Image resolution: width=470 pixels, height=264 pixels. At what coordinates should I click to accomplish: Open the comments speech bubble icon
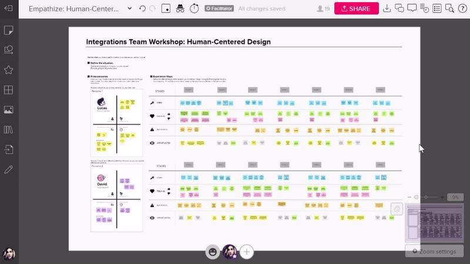412,8
